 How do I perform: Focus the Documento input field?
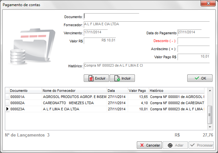pyautogui.click(x=111, y=16)
